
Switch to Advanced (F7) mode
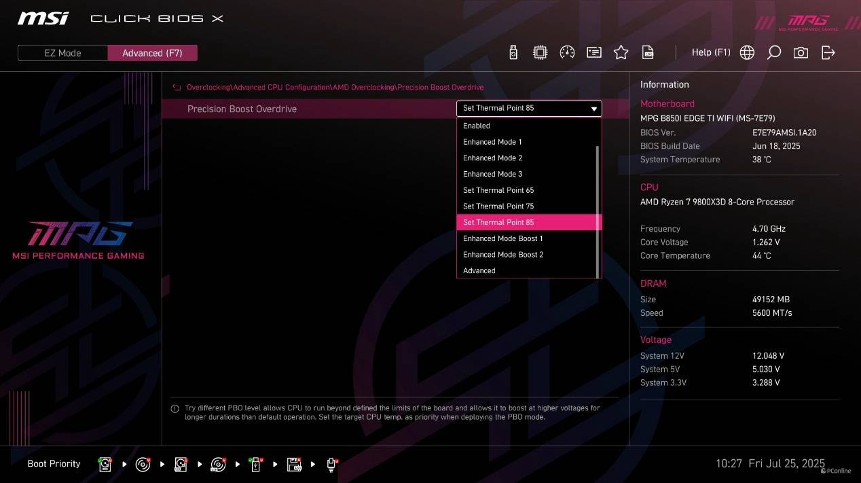pos(152,53)
